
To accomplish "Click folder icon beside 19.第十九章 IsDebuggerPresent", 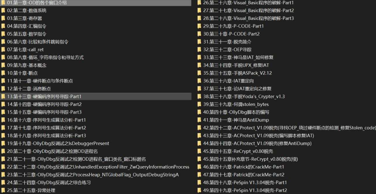I will (3, 143).
